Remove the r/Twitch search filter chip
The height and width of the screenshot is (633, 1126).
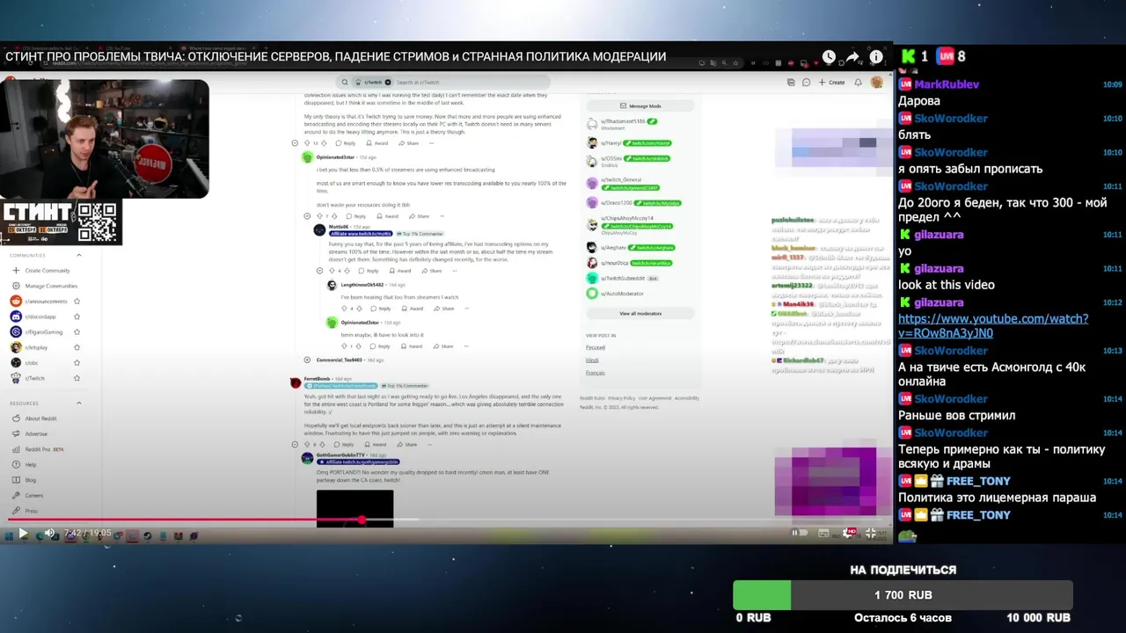point(388,82)
